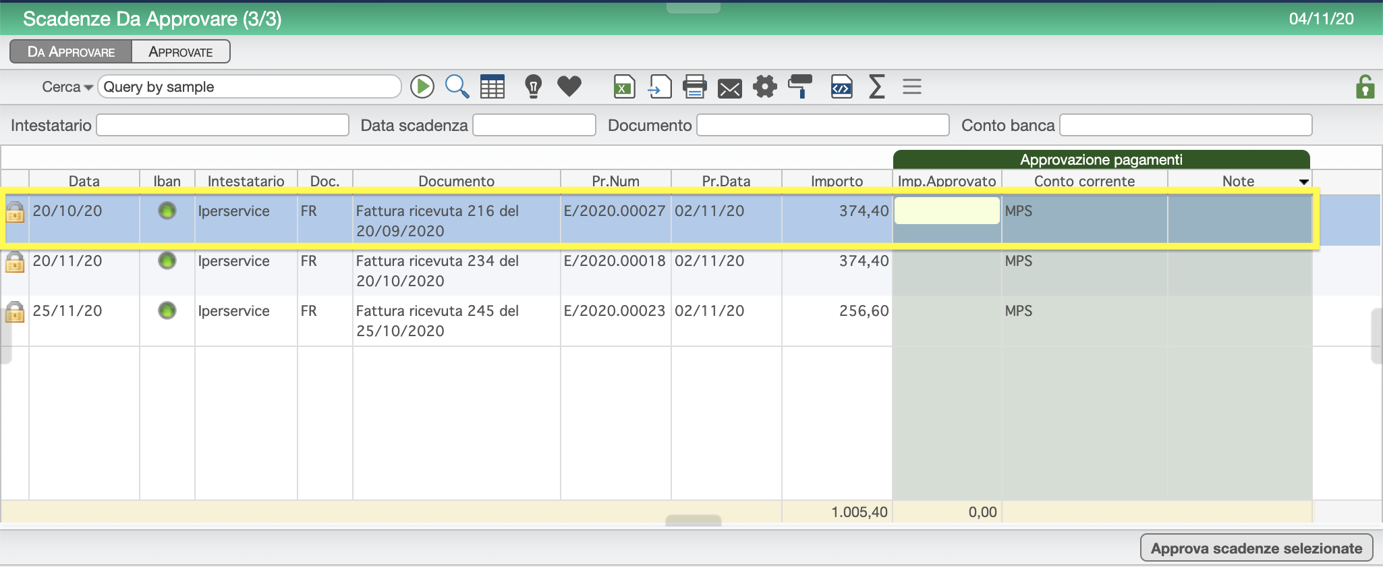Open the table grid view icon

tap(492, 86)
